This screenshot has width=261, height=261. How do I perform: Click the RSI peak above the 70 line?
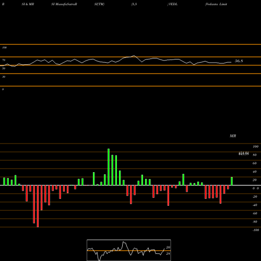pyautogui.click(x=134, y=56)
